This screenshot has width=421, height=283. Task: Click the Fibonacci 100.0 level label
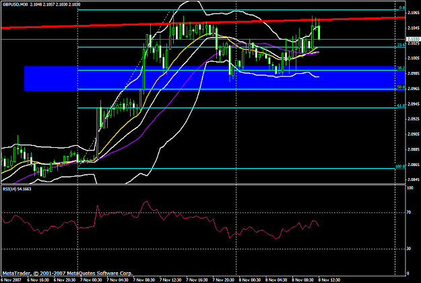(400, 167)
